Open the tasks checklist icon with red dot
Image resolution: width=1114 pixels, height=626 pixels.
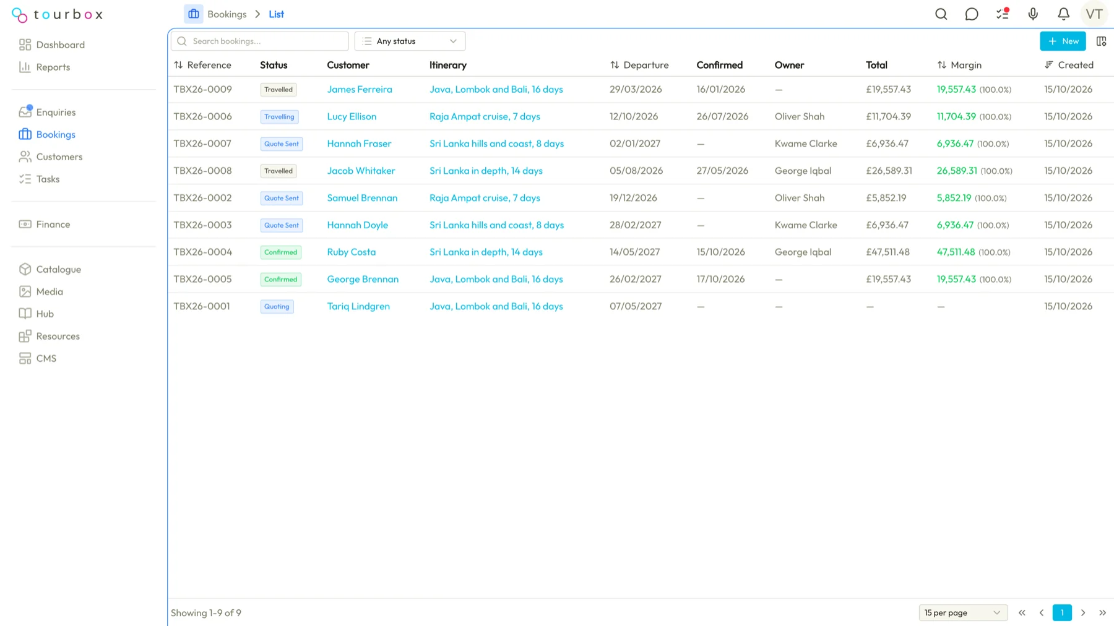1003,14
